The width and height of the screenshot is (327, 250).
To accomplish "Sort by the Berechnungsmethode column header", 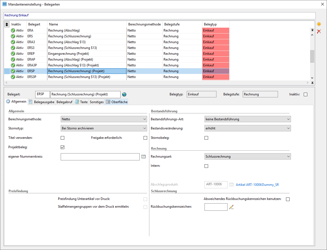I will (145, 24).
